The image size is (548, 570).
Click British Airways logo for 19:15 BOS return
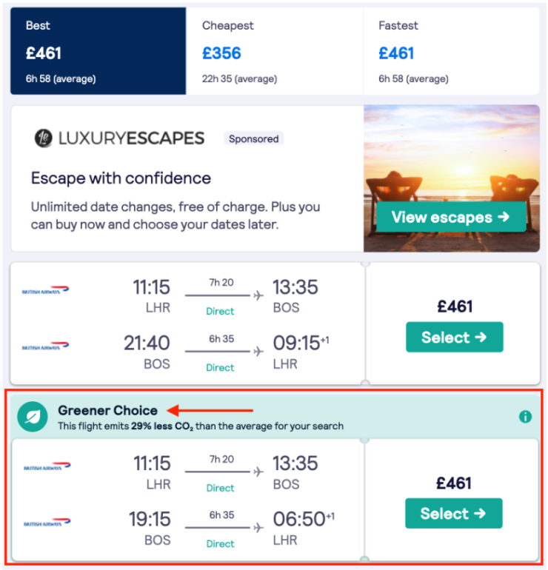point(47,522)
